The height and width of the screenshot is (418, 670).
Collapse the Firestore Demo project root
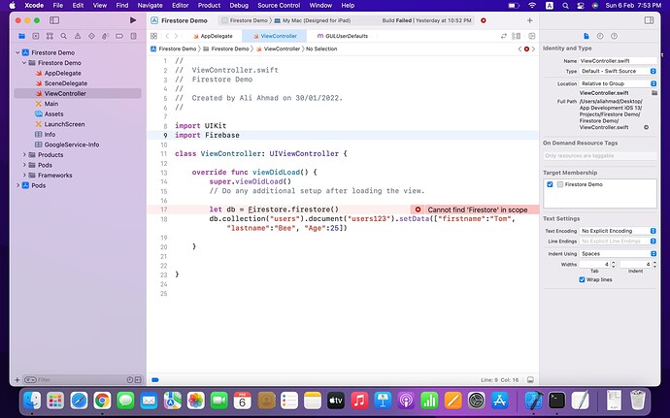coord(17,52)
